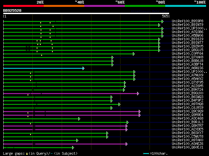Open the UniRef100_B8B6J8 hit label
The height and width of the screenshot is (156, 209).
point(187,61)
